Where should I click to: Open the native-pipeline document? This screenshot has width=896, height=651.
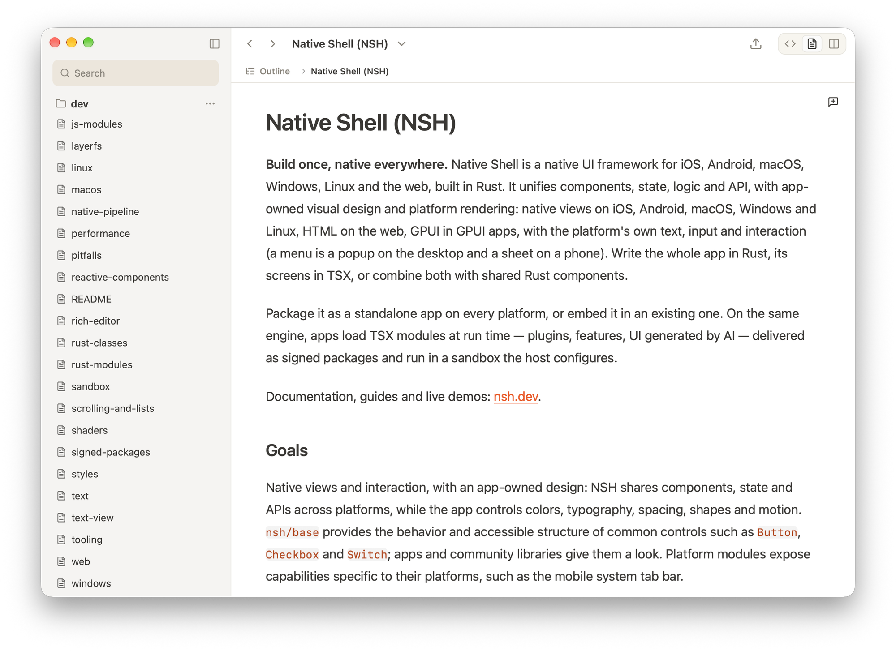click(x=136, y=211)
